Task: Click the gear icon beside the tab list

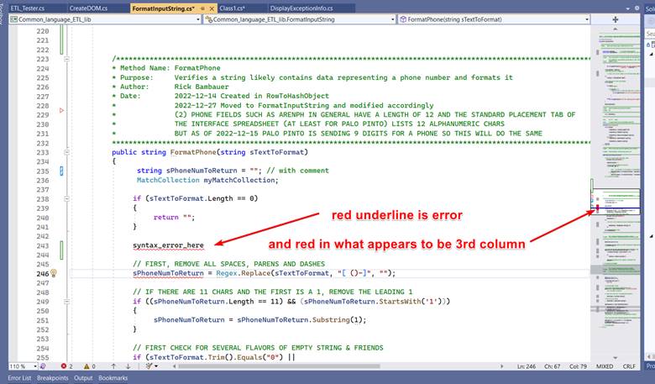Action: (637, 8)
